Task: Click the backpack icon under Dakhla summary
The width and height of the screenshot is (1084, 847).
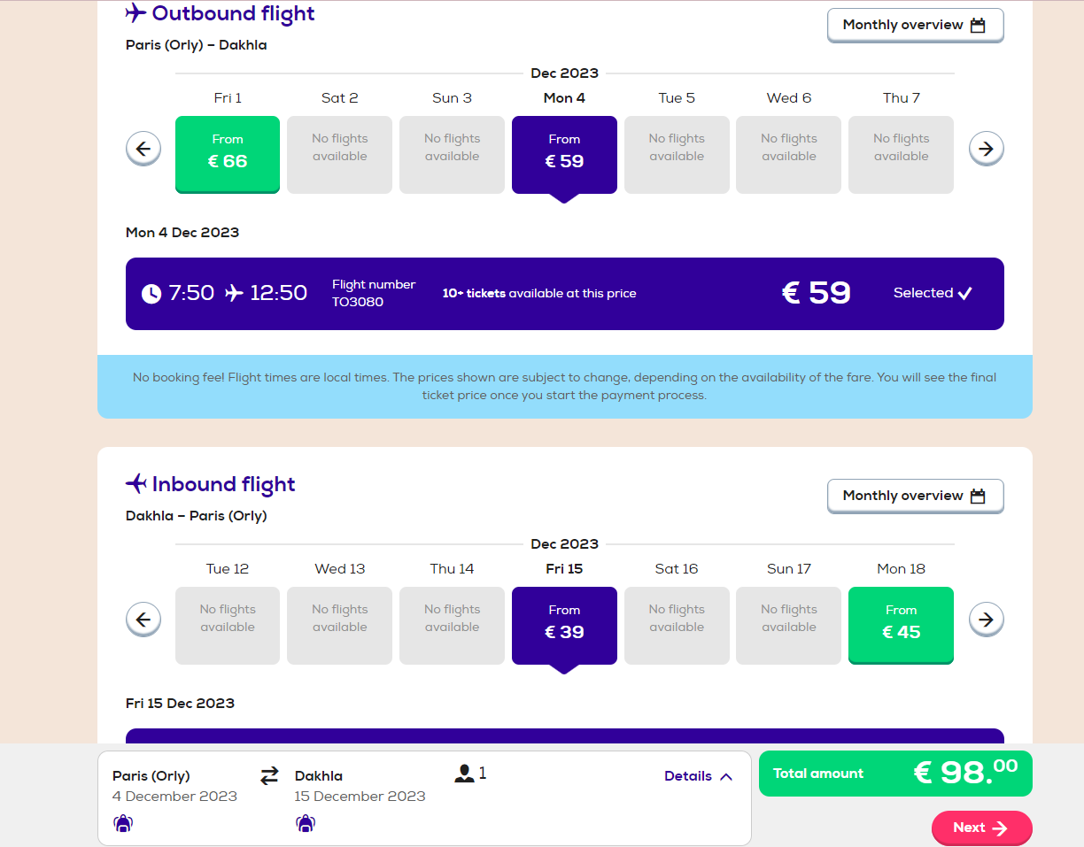Action: pyautogui.click(x=305, y=823)
